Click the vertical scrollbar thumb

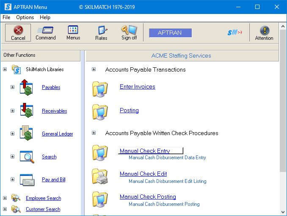(283, 101)
